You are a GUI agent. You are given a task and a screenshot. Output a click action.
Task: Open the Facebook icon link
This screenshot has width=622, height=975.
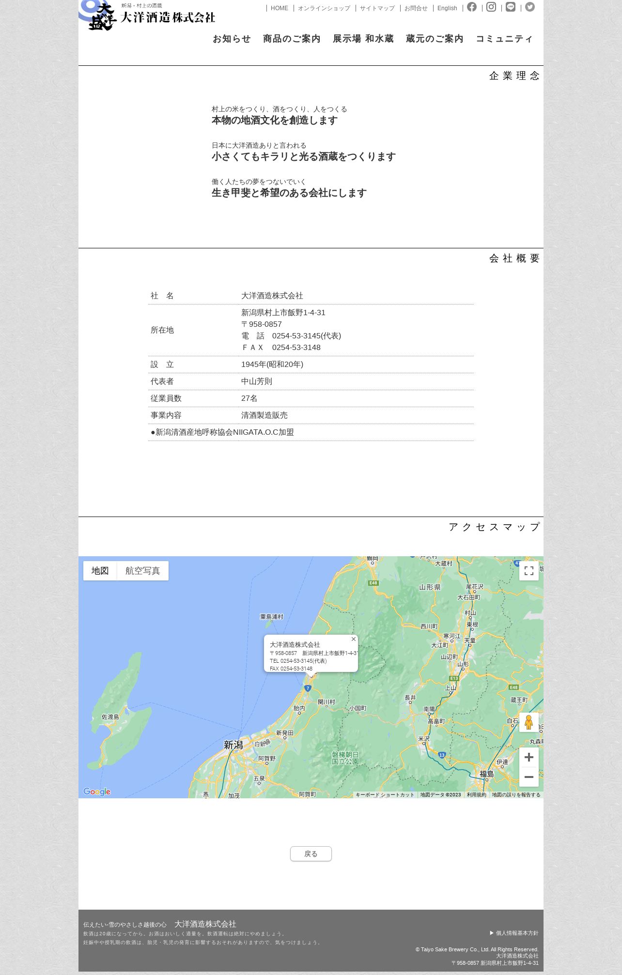472,7
